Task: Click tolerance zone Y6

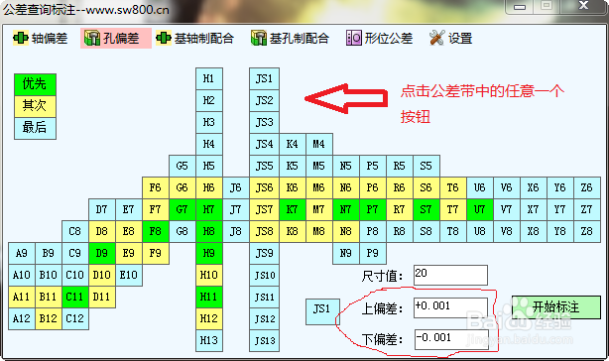Action: [560, 187]
